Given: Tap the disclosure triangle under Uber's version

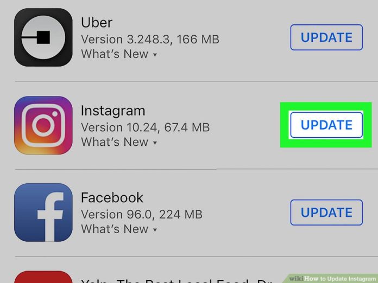Looking at the screenshot, I should (155, 55).
